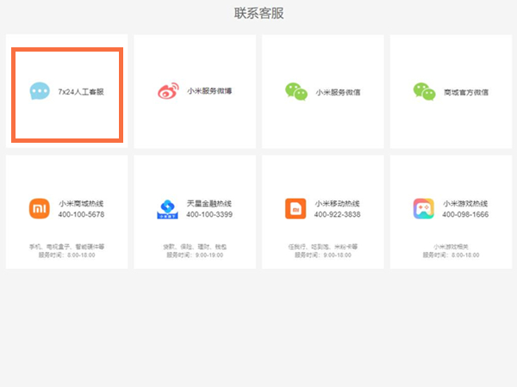Click WeChat icon beside 商城官方微信
Screen dimensions: 517x387
pos(424,91)
